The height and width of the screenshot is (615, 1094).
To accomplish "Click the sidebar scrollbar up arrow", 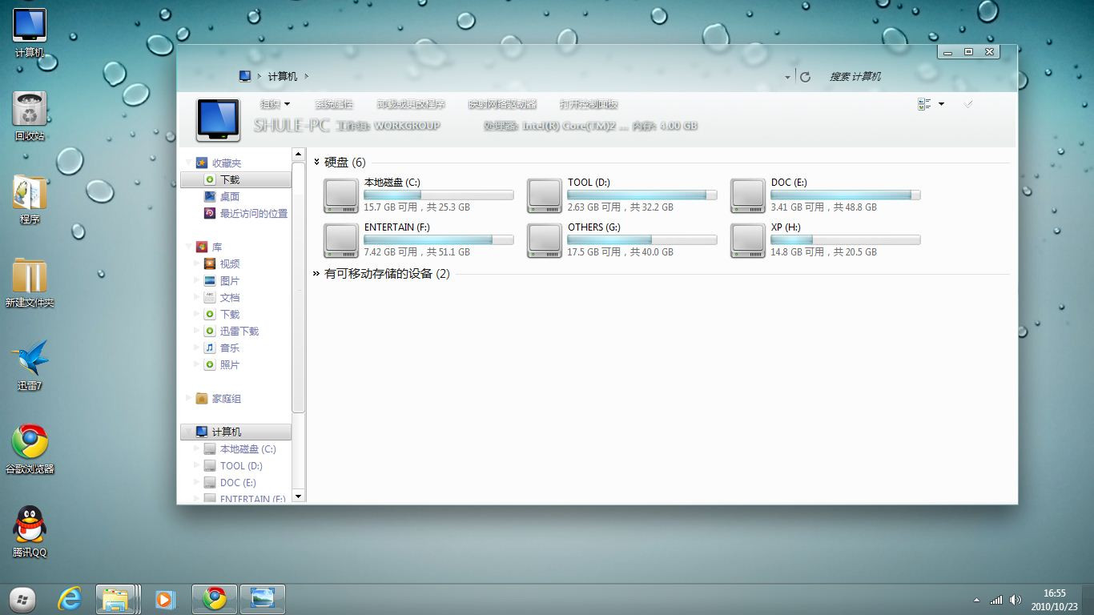I will coord(298,154).
